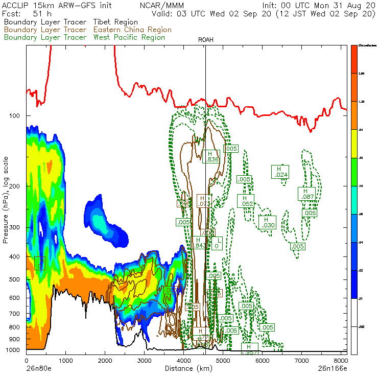Screen dimensions: 378x378
Task: Click the 'H .024' contour maximum label
Action: 280,172
